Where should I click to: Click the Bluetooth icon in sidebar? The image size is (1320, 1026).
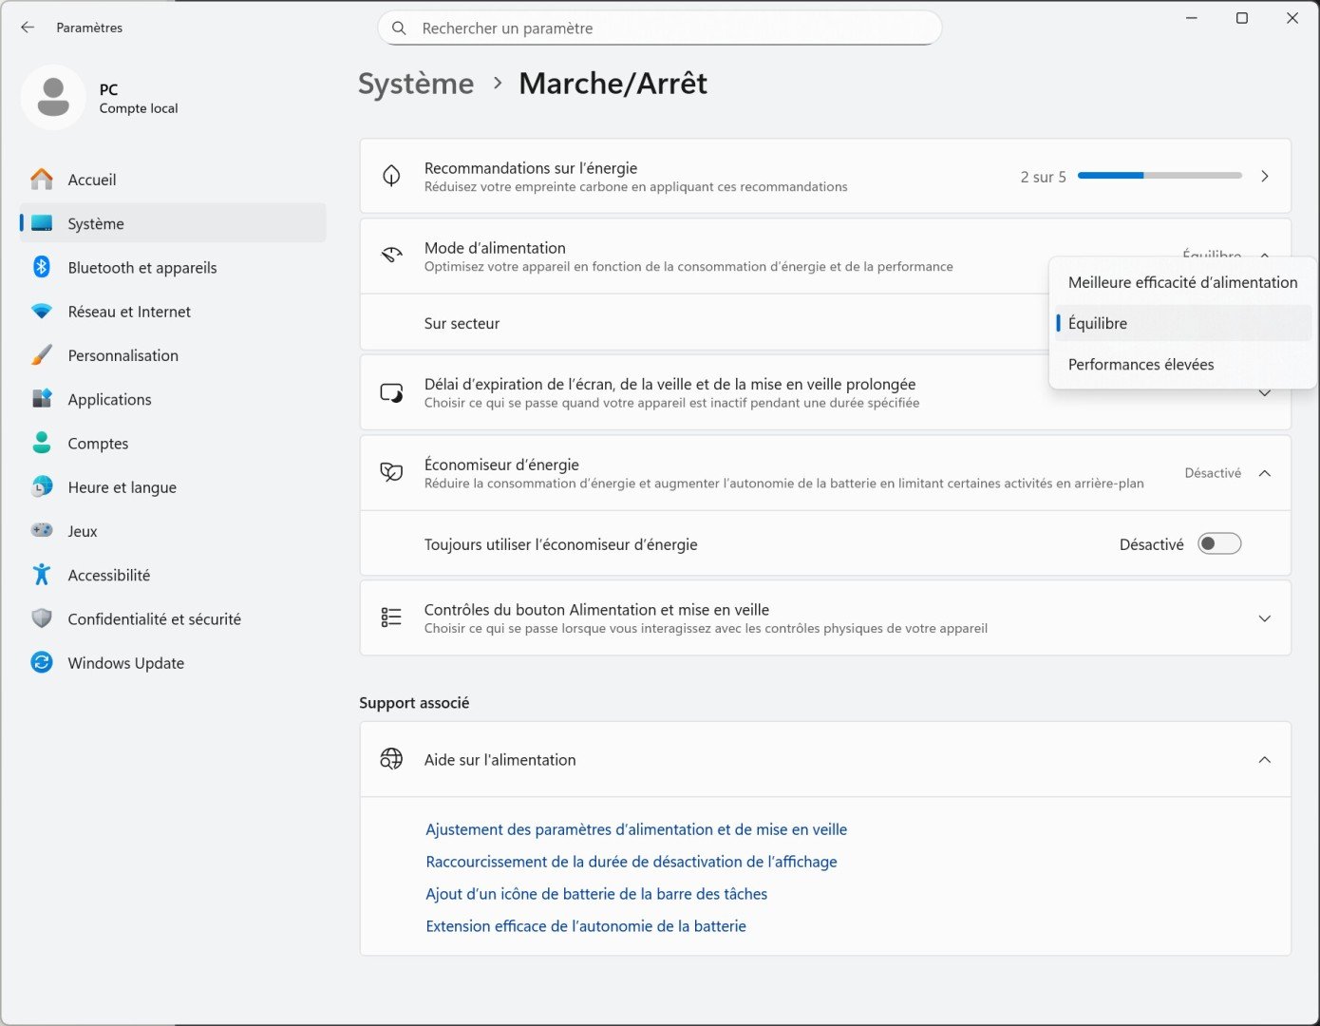tap(42, 267)
